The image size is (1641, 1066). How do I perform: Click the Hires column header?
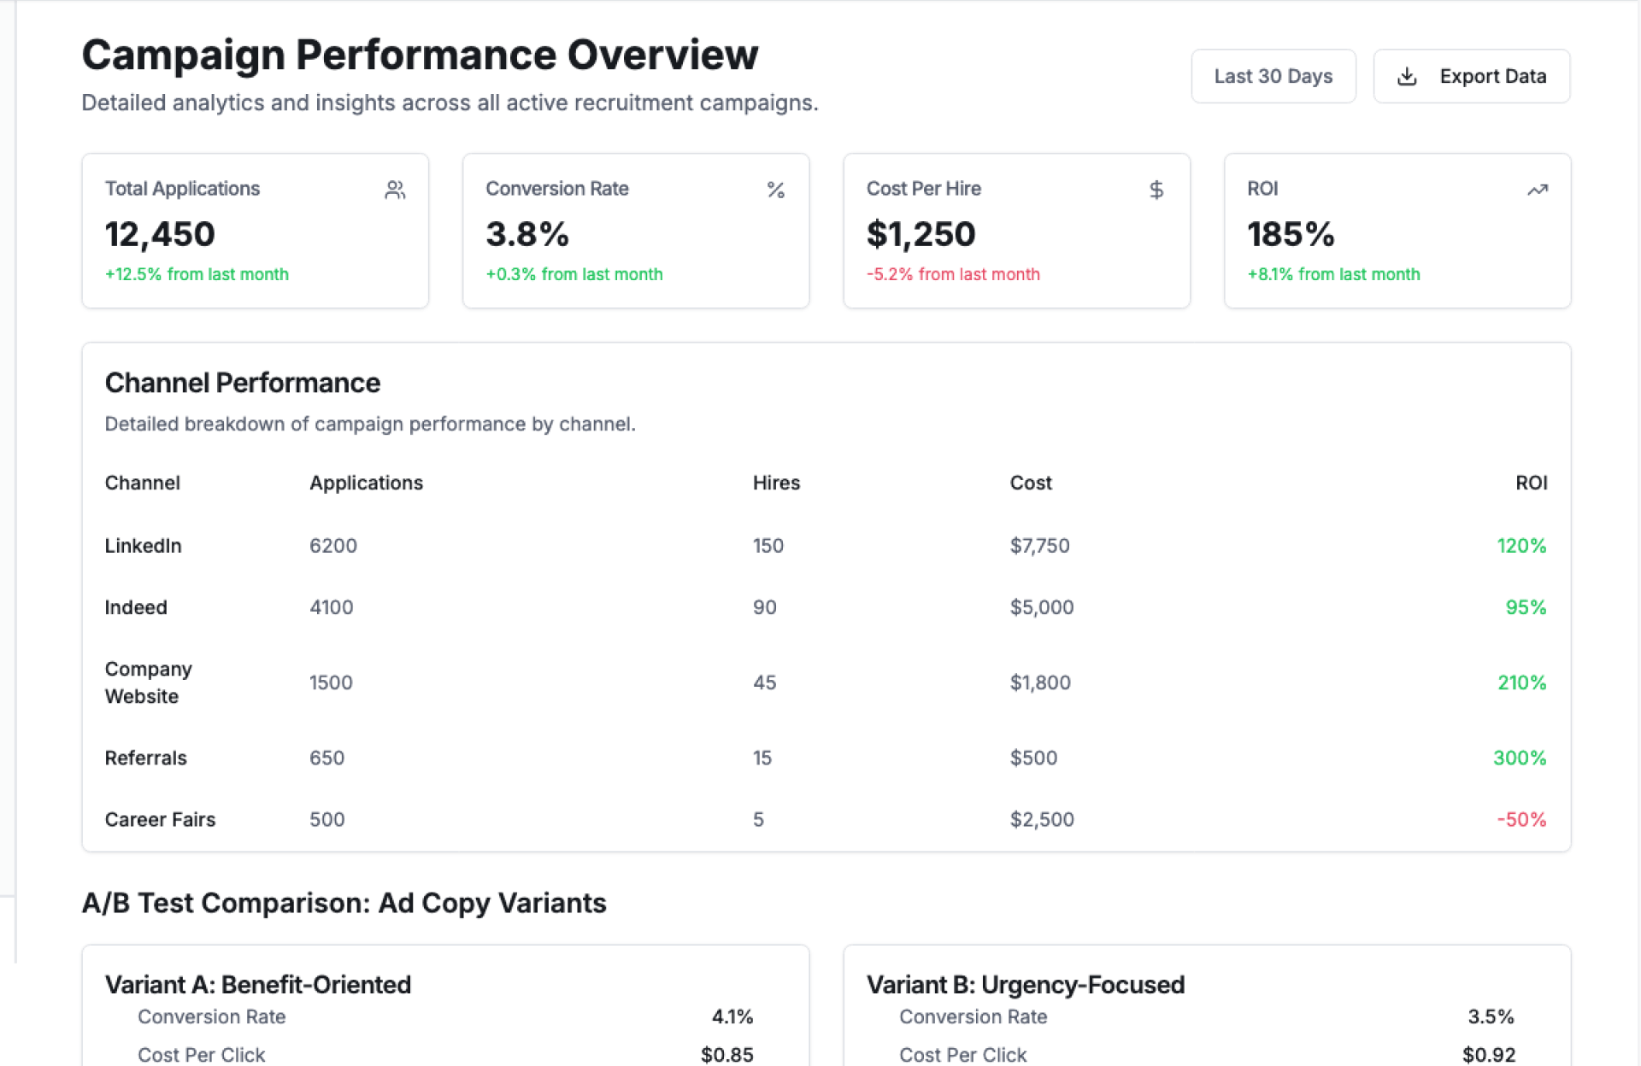pyautogui.click(x=776, y=483)
